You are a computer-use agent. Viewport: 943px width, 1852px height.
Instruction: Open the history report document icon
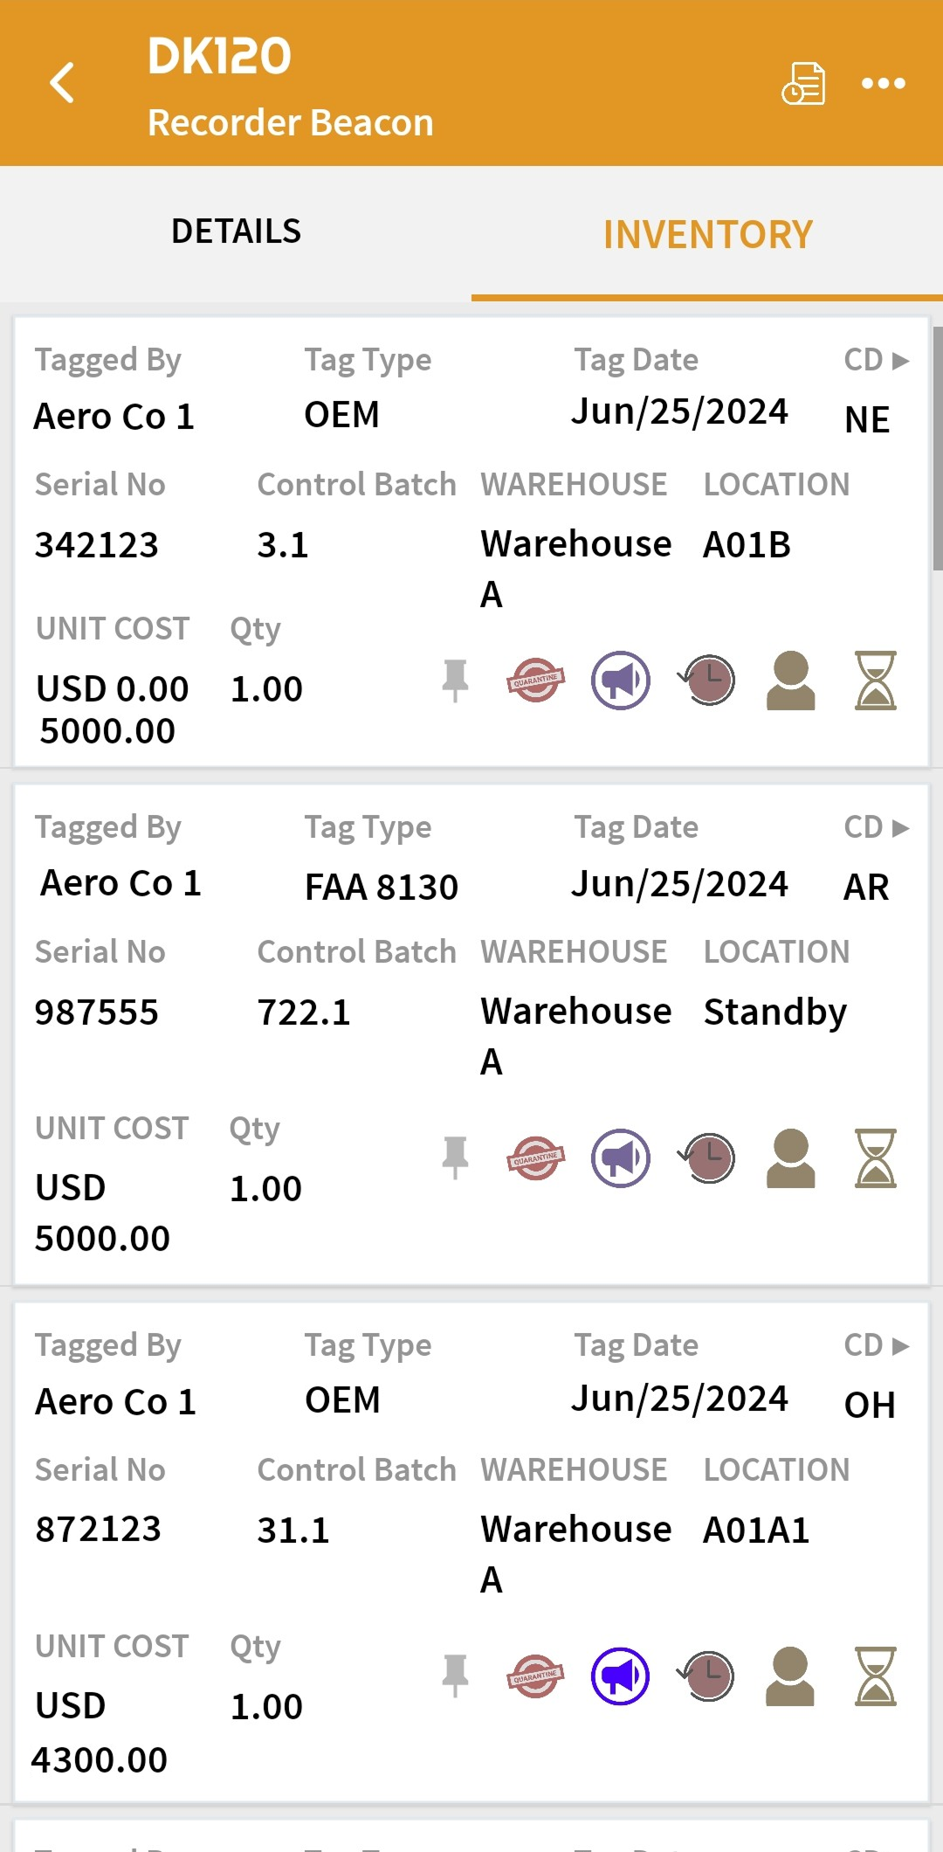click(x=803, y=83)
